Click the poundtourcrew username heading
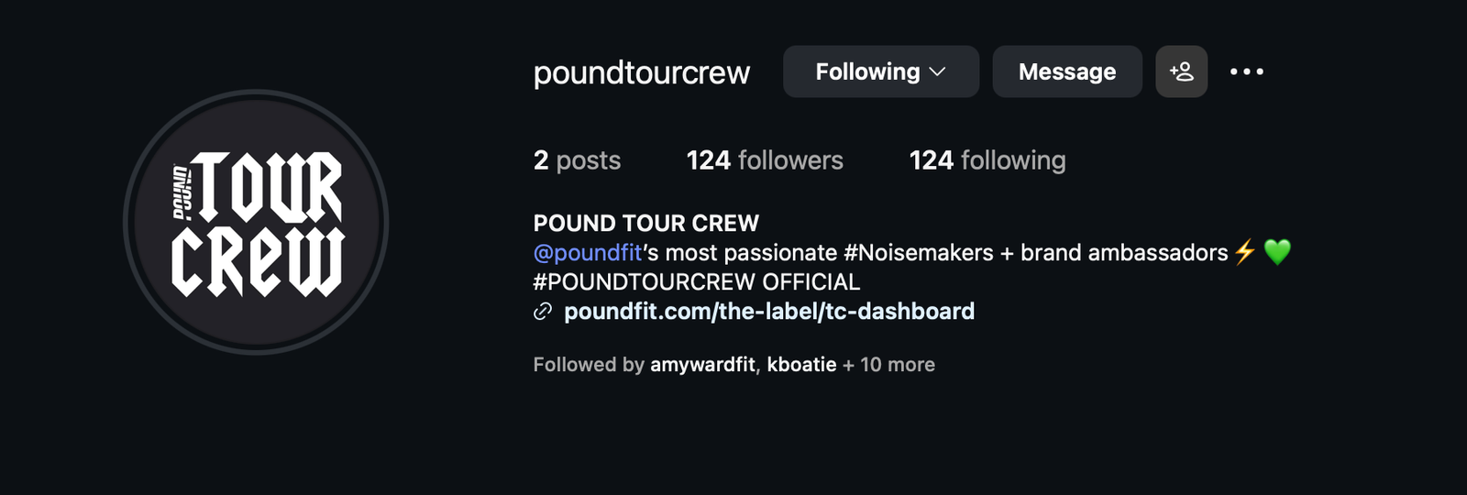 (x=641, y=72)
